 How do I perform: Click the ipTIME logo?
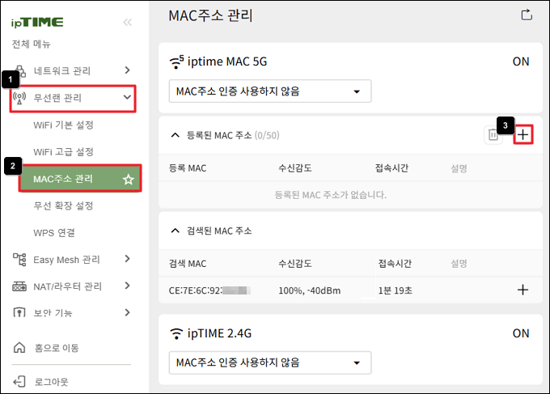(x=37, y=23)
